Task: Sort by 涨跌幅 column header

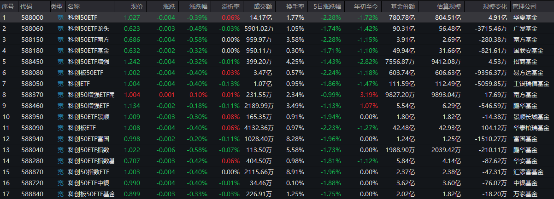Action: [x=198, y=7]
